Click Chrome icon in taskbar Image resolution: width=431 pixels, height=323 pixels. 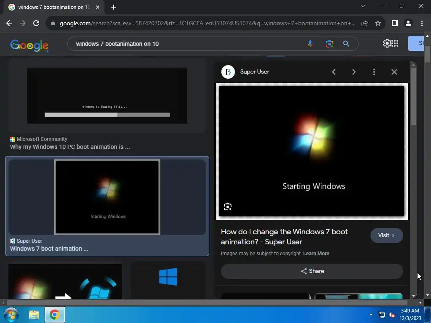pyautogui.click(x=55, y=315)
